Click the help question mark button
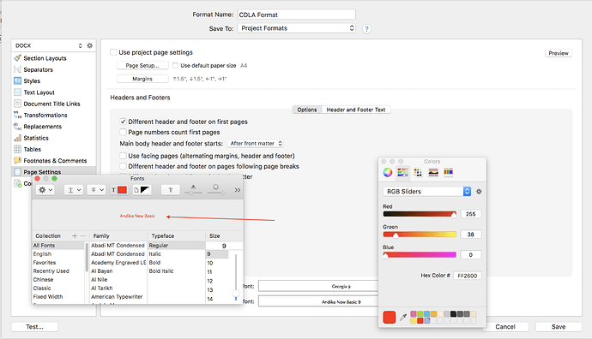This screenshot has width=592, height=339. click(x=366, y=29)
